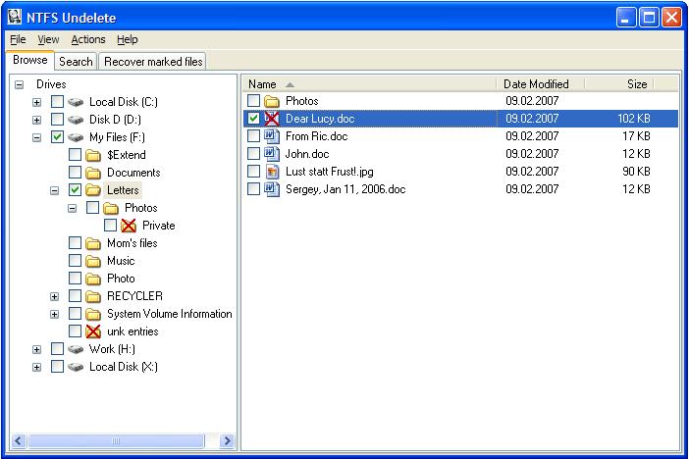Image resolution: width=689 pixels, height=459 pixels.
Task: Uncheck the Dear Lucy.doc checkbox
Action: (x=254, y=119)
